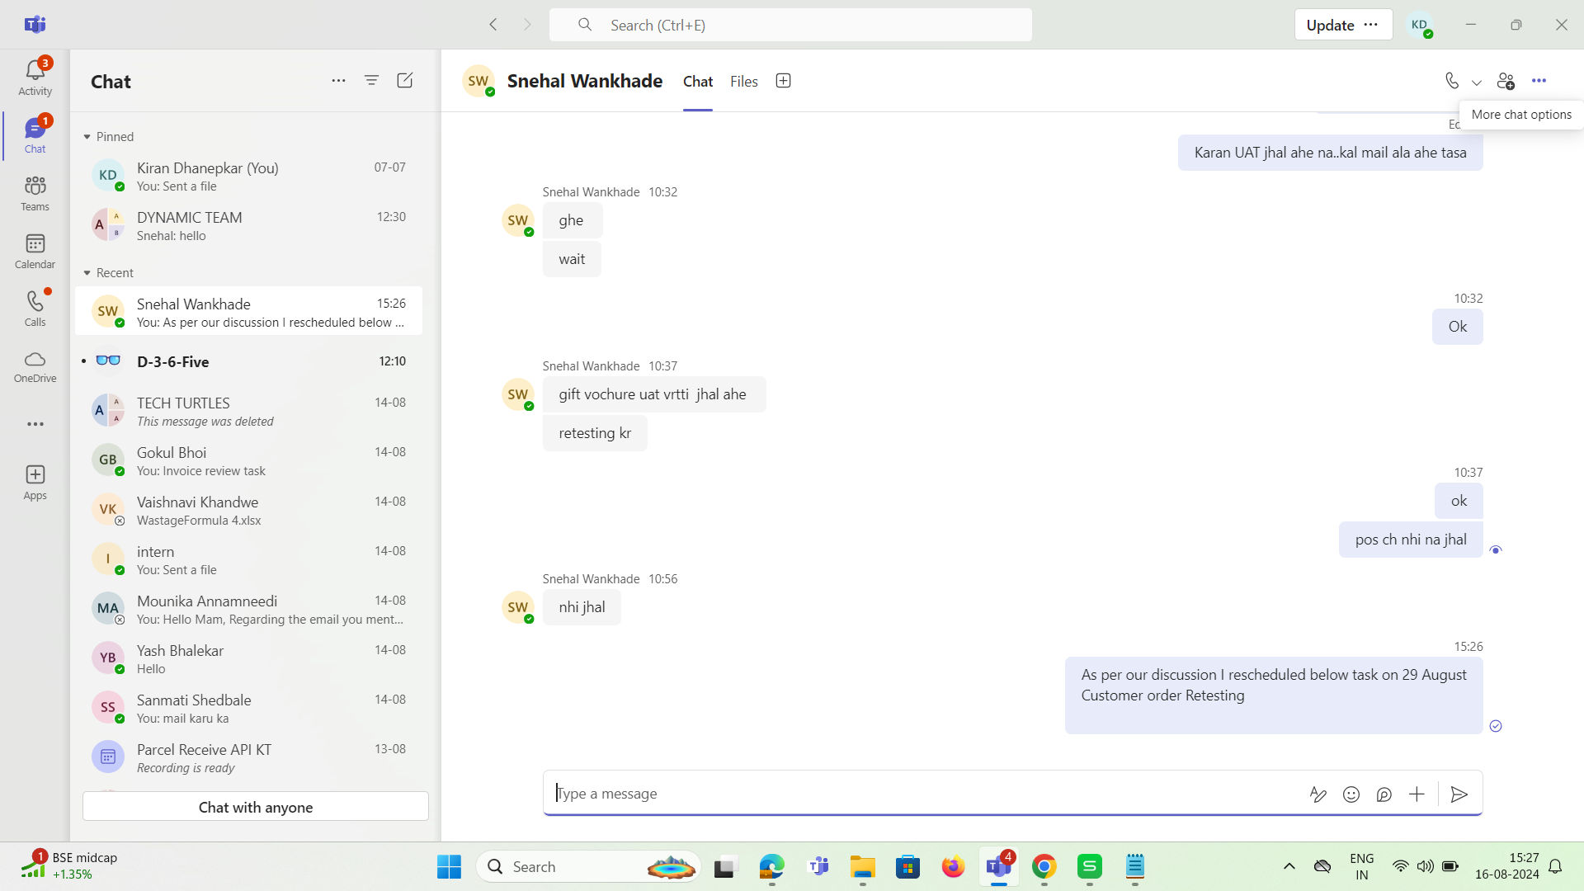The width and height of the screenshot is (1584, 891).
Task: Click the Microsoft Teams logo
Action: click(35, 25)
